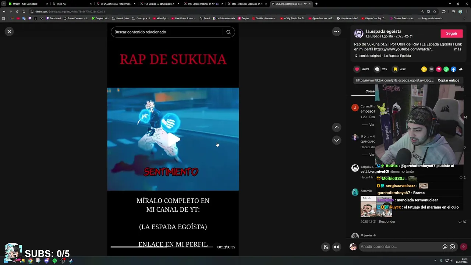Image resolution: width=471 pixels, height=265 pixels.
Task: Close the TikTok video viewer
Action: point(9,32)
